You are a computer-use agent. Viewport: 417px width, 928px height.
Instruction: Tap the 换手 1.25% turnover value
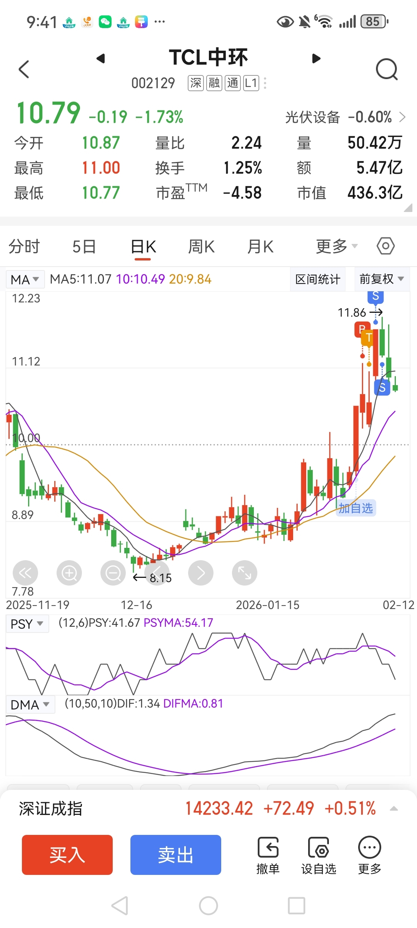[243, 168]
